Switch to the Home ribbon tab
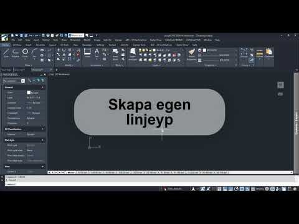The width and height of the screenshot is (299, 224). click(x=6, y=45)
